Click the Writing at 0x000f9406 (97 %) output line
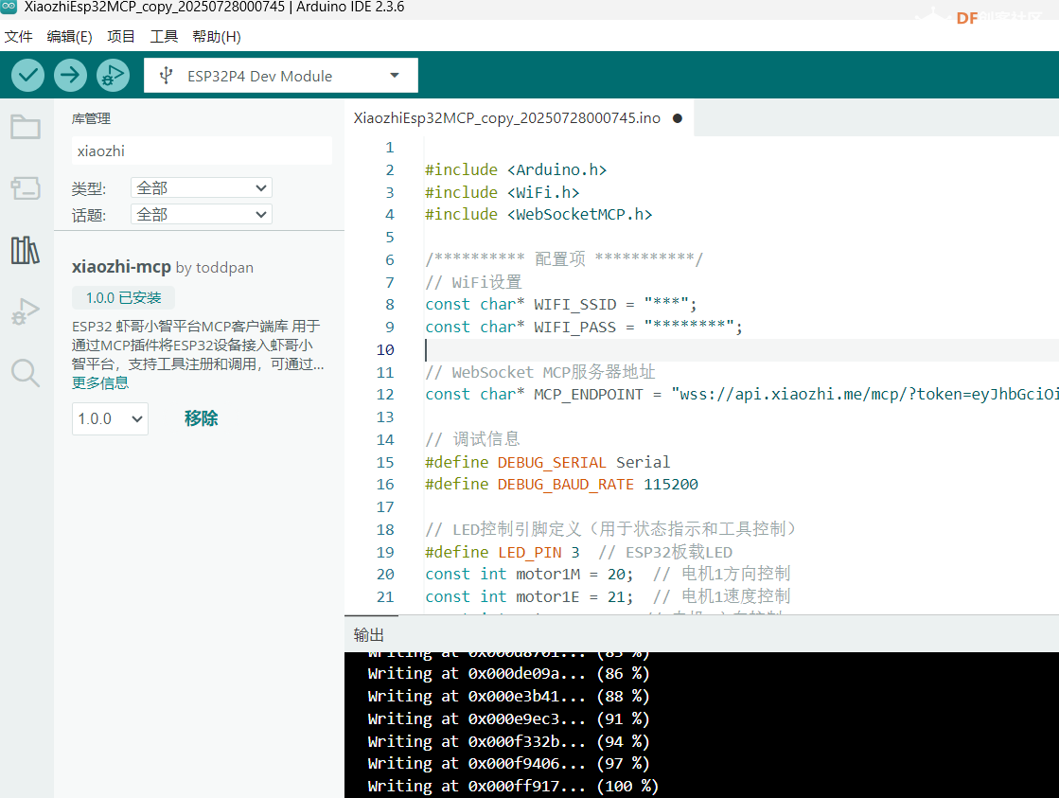Image resolution: width=1059 pixels, height=798 pixels. pos(508,764)
